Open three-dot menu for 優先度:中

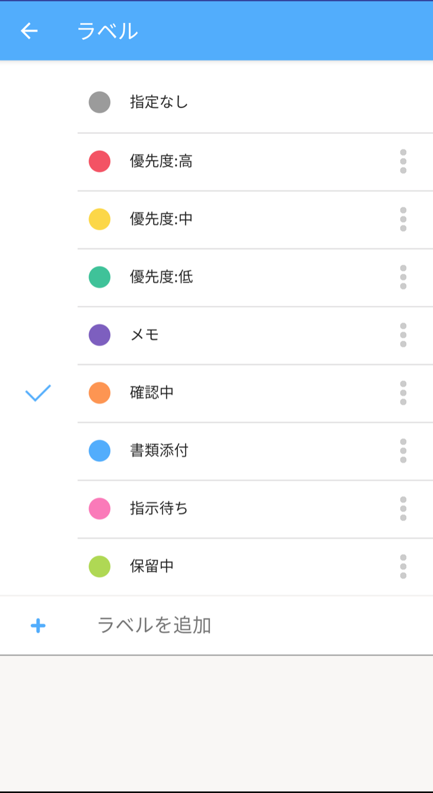click(403, 219)
